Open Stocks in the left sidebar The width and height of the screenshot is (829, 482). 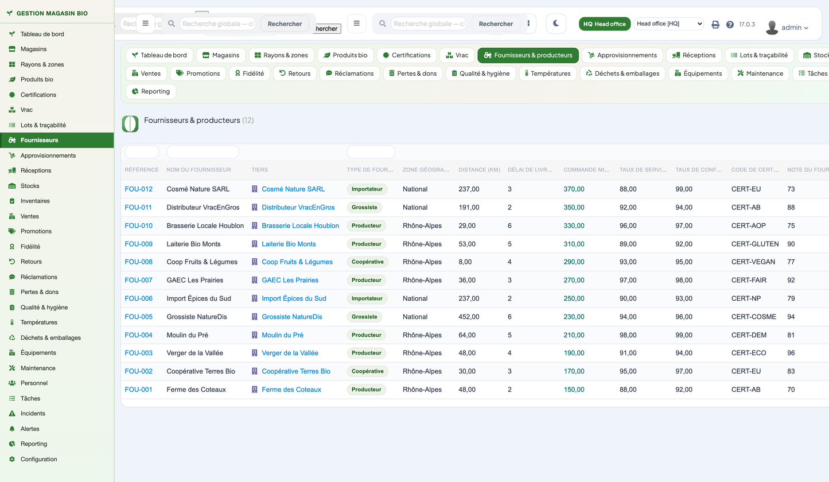click(57, 186)
